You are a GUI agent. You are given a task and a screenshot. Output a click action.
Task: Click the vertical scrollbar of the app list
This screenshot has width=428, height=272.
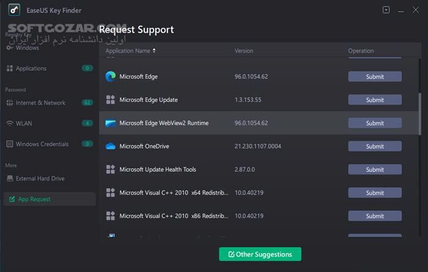pyautogui.click(x=419, y=113)
